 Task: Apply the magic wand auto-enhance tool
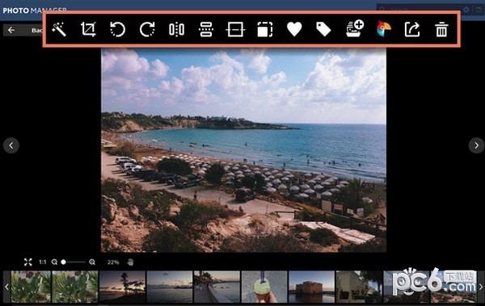click(x=59, y=30)
